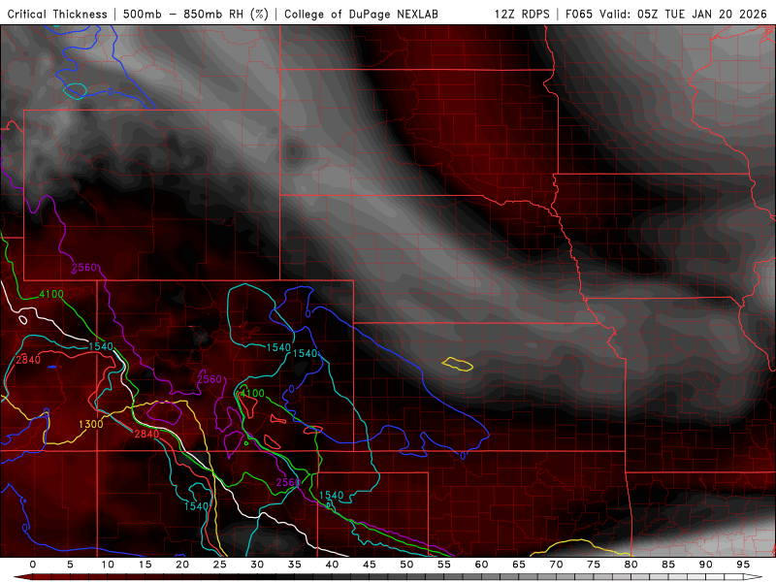Click the 'F065 Valid: 05Z TUE JAN 20 2026' text
This screenshot has width=776, height=582.
coord(666,15)
